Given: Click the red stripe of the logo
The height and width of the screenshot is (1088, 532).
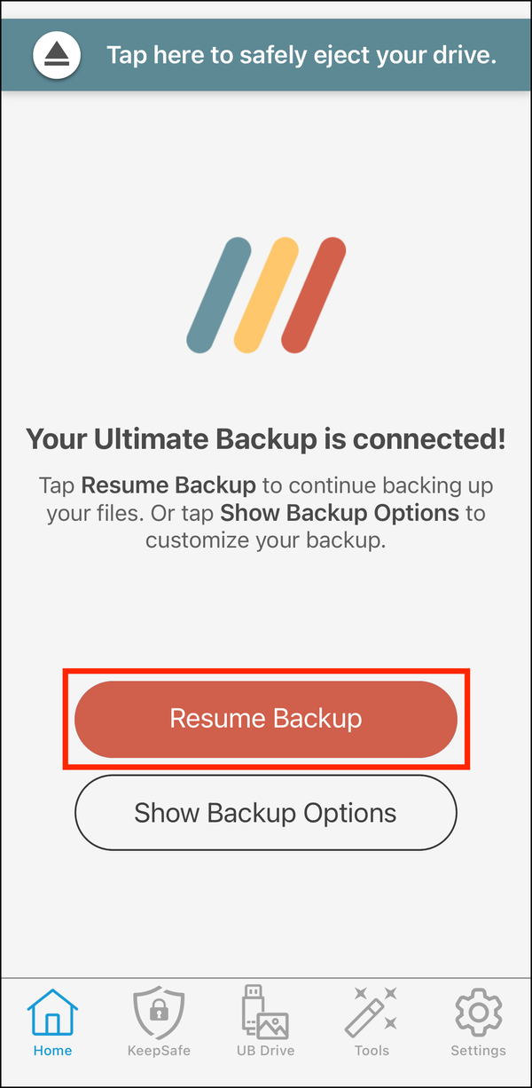Looking at the screenshot, I should click(x=313, y=295).
